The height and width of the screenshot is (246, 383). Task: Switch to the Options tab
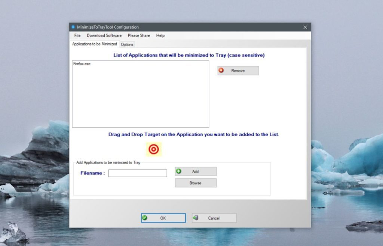pos(127,44)
